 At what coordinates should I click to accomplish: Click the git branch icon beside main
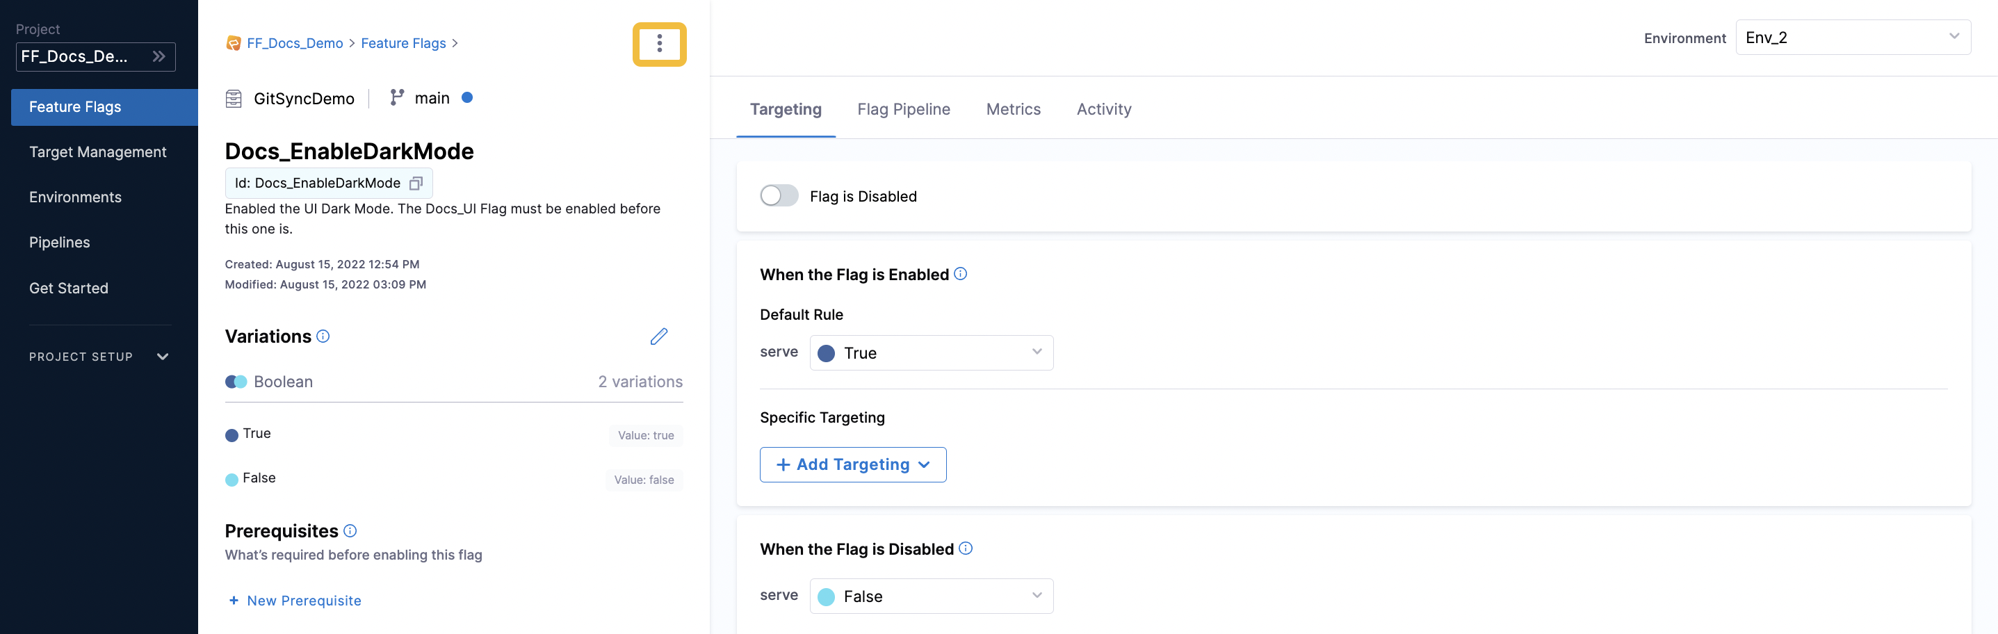pos(397,98)
